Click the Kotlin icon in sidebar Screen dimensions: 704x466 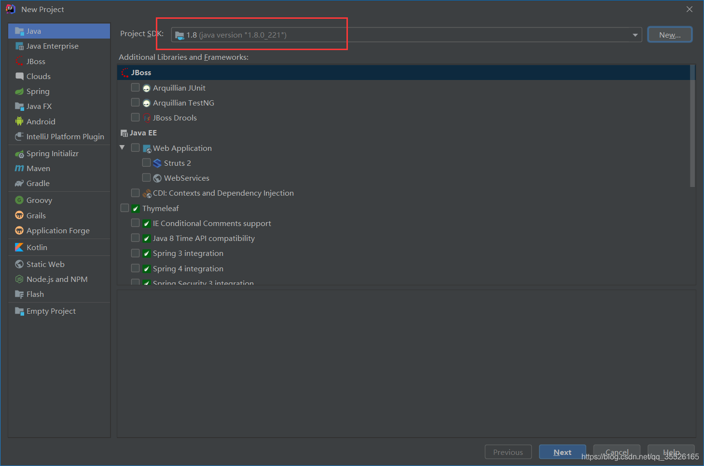tap(19, 247)
